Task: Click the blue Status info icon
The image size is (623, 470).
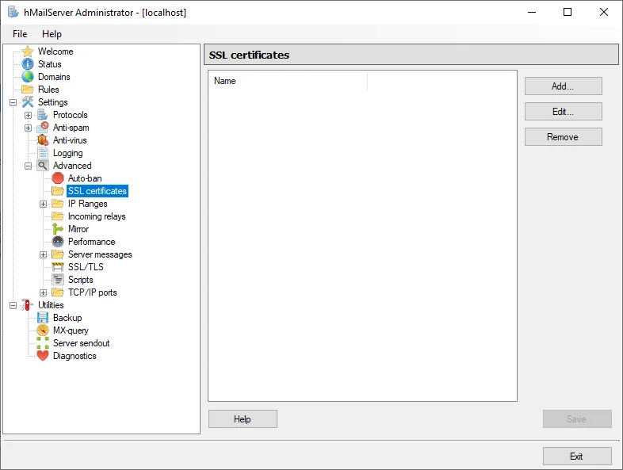Action: click(28, 64)
